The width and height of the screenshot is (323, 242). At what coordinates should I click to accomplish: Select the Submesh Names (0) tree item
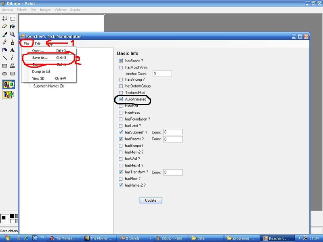[x=48, y=86]
